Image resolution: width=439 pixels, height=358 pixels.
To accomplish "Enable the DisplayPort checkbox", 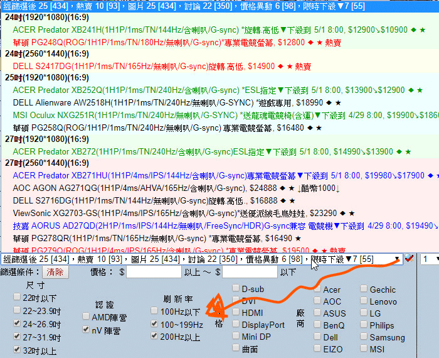I will pos(236,324).
